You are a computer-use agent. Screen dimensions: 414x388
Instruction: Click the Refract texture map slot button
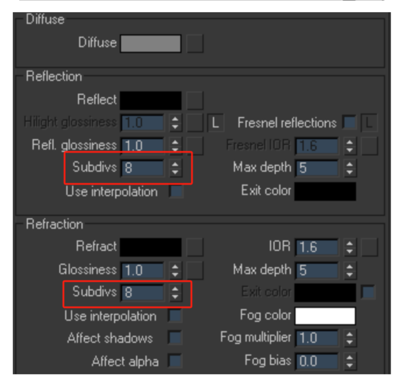(195, 247)
